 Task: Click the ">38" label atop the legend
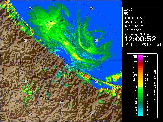[x=134, y=56]
